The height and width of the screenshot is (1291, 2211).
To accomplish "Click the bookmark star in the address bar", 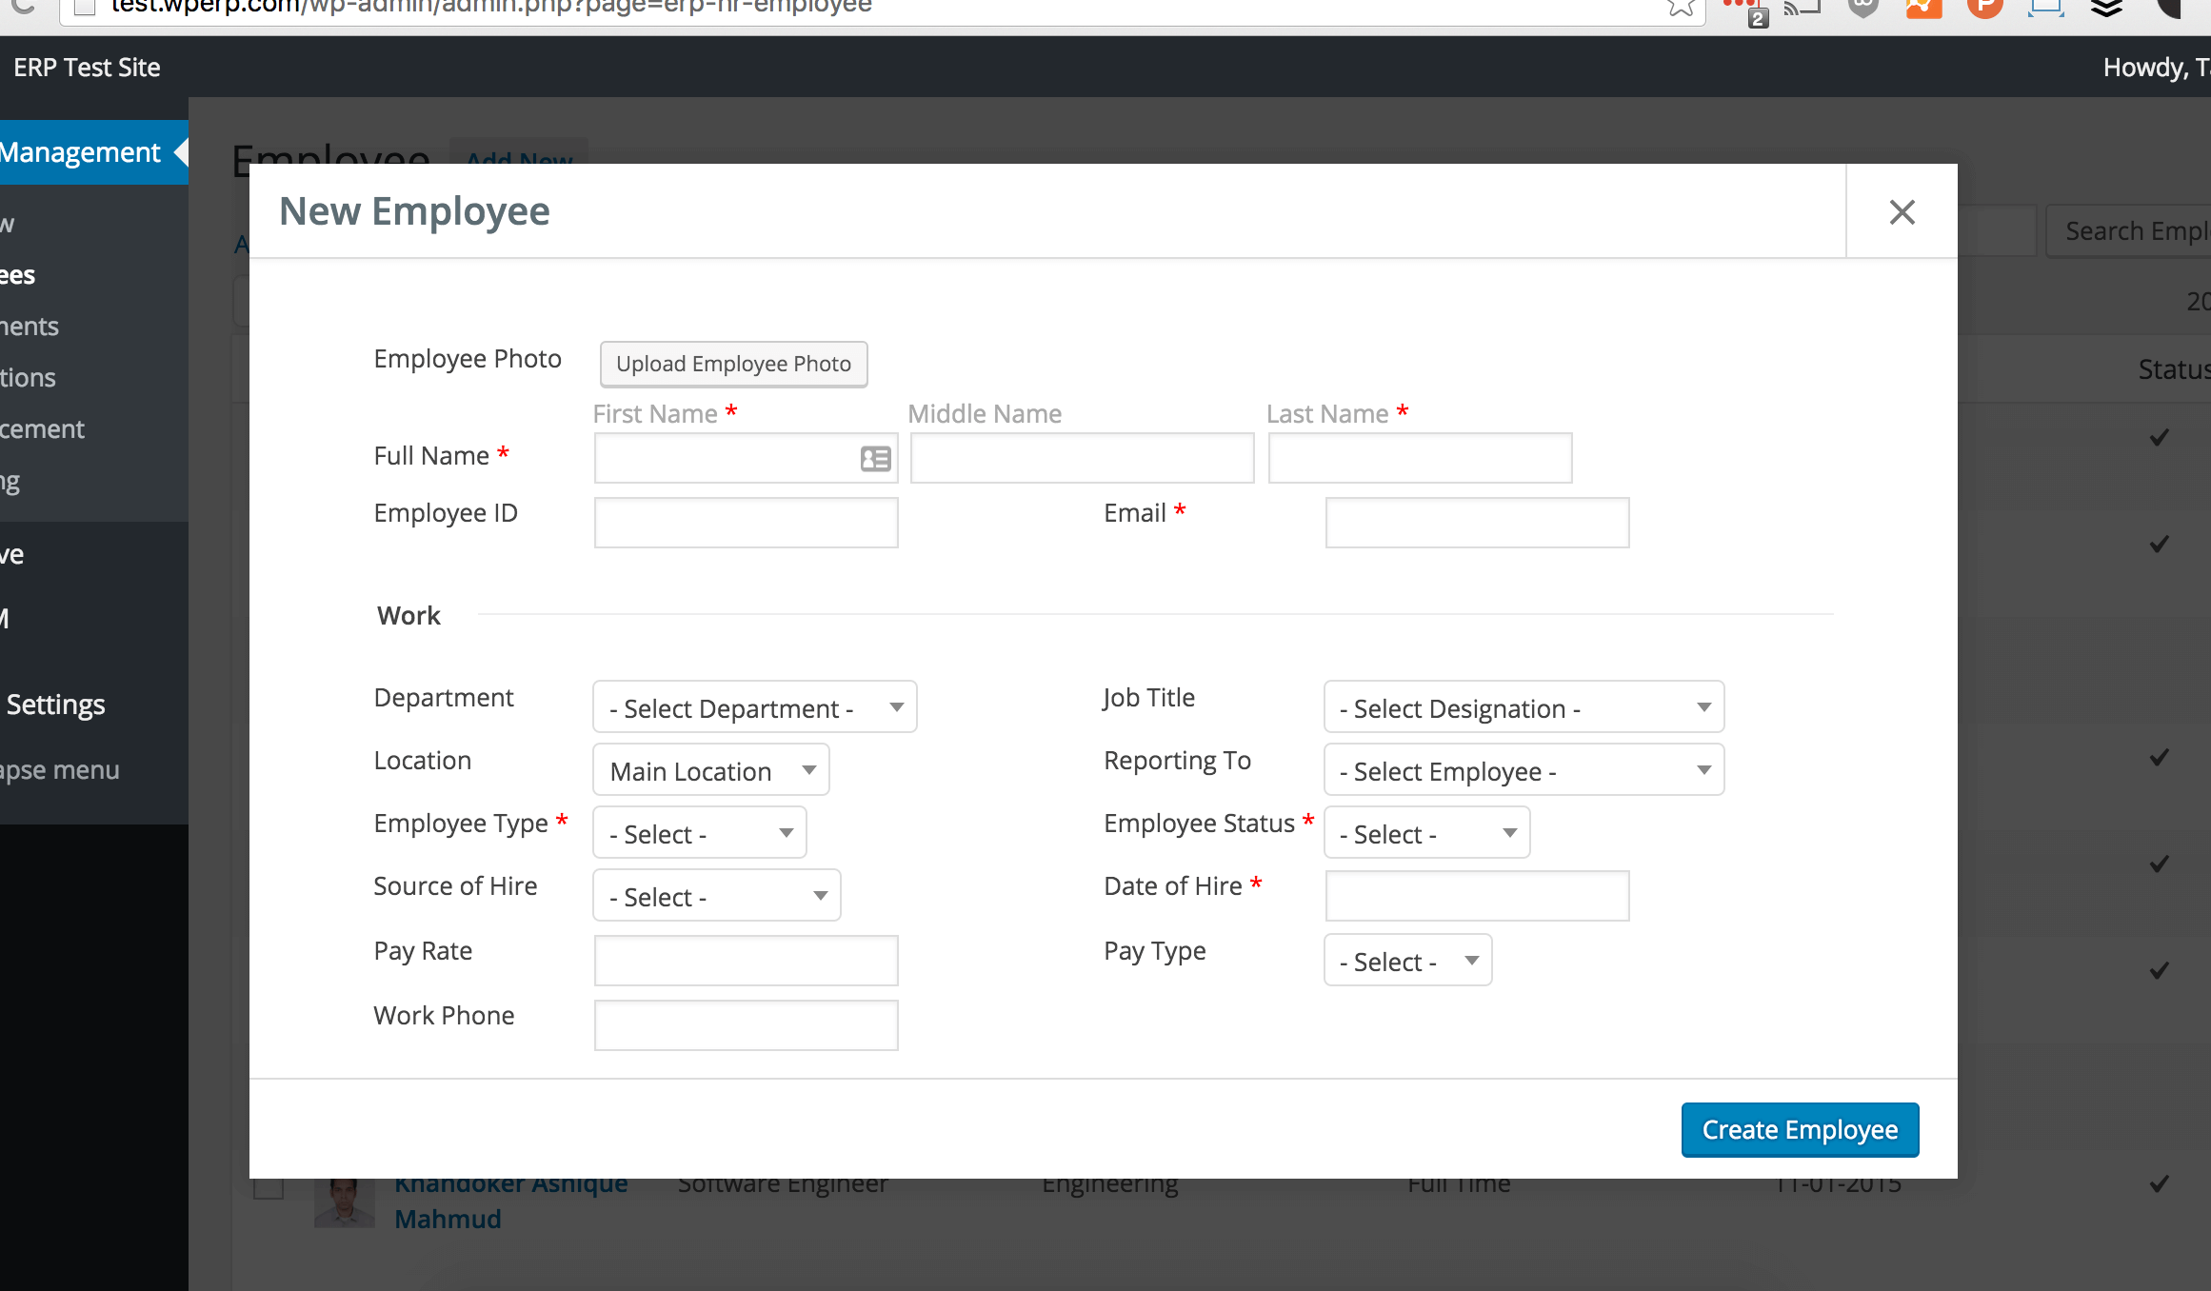I will click(1681, 8).
